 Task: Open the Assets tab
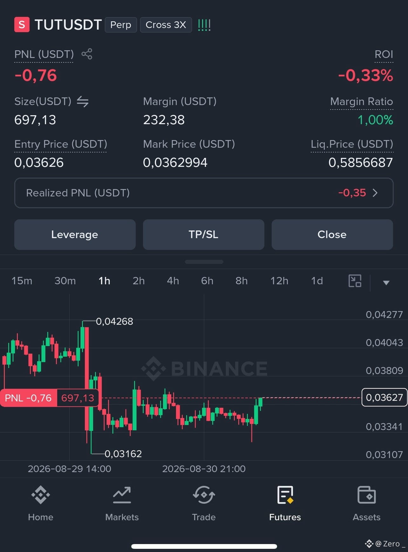(x=366, y=504)
